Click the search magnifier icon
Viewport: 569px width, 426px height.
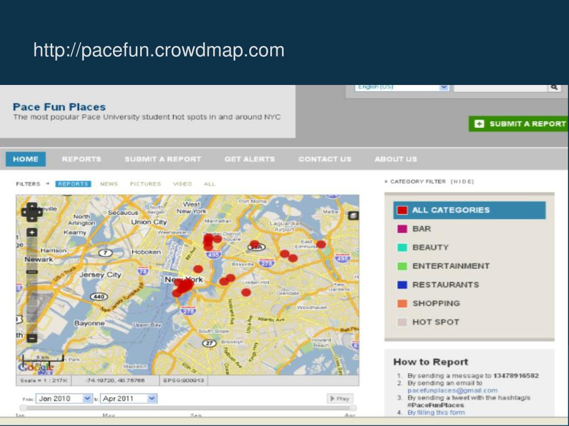pyautogui.click(x=554, y=87)
